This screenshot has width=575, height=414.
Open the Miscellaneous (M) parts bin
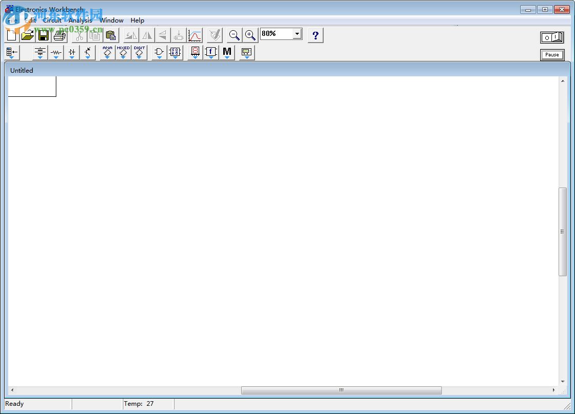coord(227,52)
